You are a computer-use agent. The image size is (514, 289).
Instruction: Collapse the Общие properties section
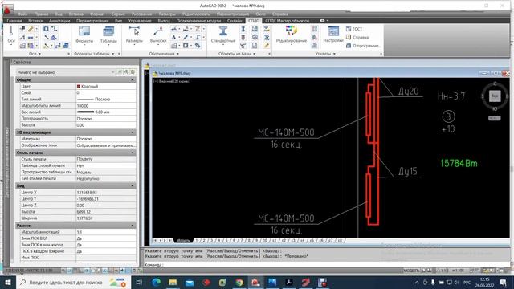pos(133,80)
